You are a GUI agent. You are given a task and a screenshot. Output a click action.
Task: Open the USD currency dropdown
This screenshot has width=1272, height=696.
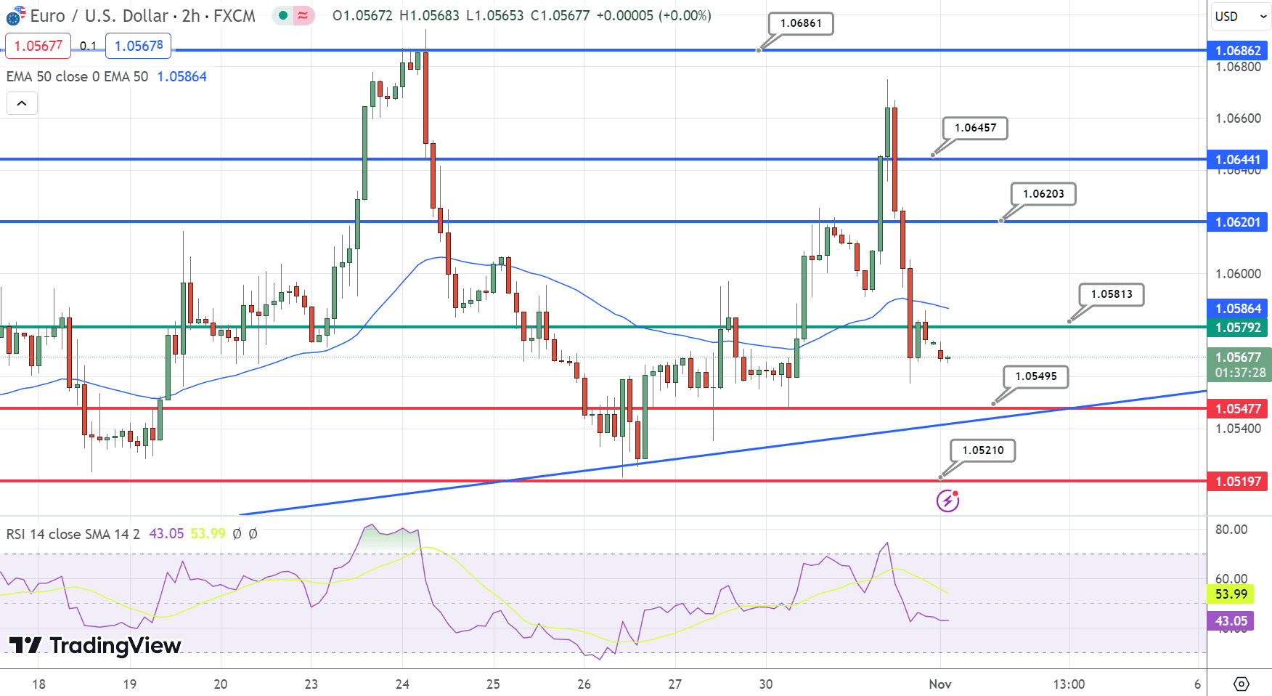point(1240,16)
